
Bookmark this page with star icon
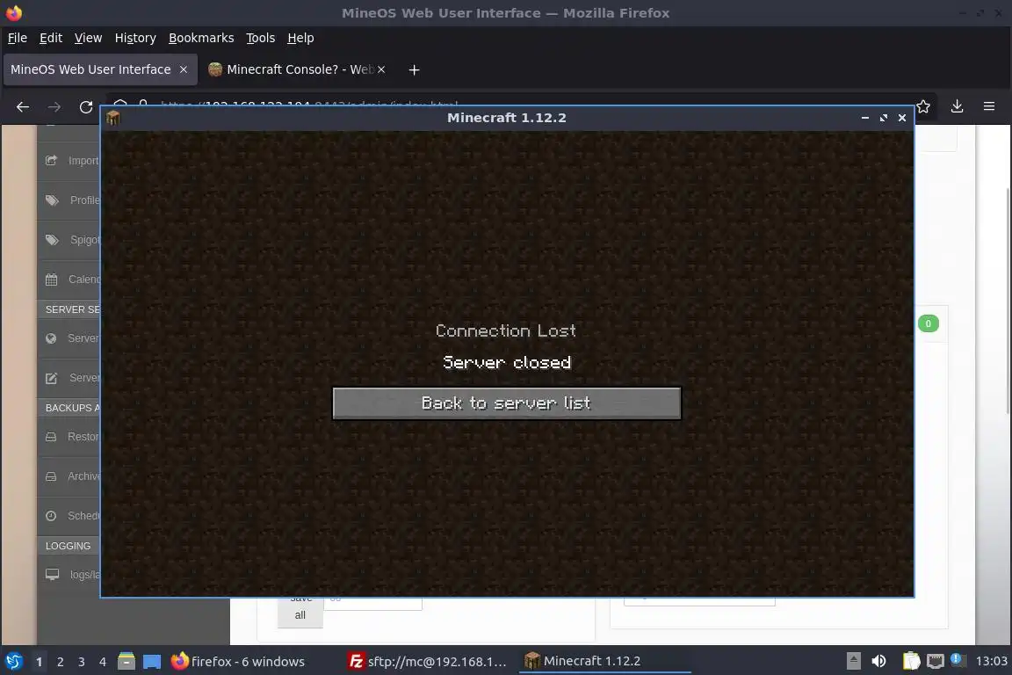[923, 106]
